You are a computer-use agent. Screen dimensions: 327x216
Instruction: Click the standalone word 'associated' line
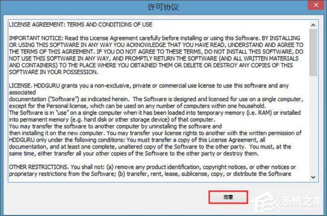(x=22, y=93)
